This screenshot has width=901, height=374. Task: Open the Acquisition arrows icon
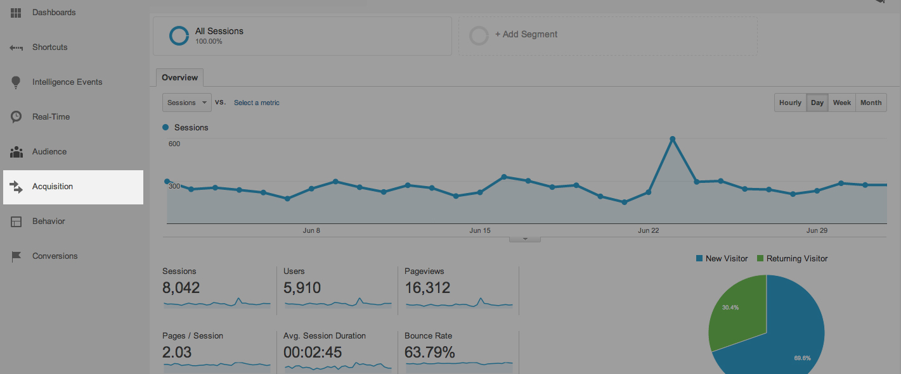(x=16, y=187)
